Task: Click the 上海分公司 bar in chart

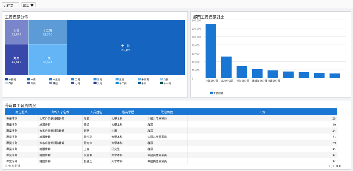Action: coord(211,51)
